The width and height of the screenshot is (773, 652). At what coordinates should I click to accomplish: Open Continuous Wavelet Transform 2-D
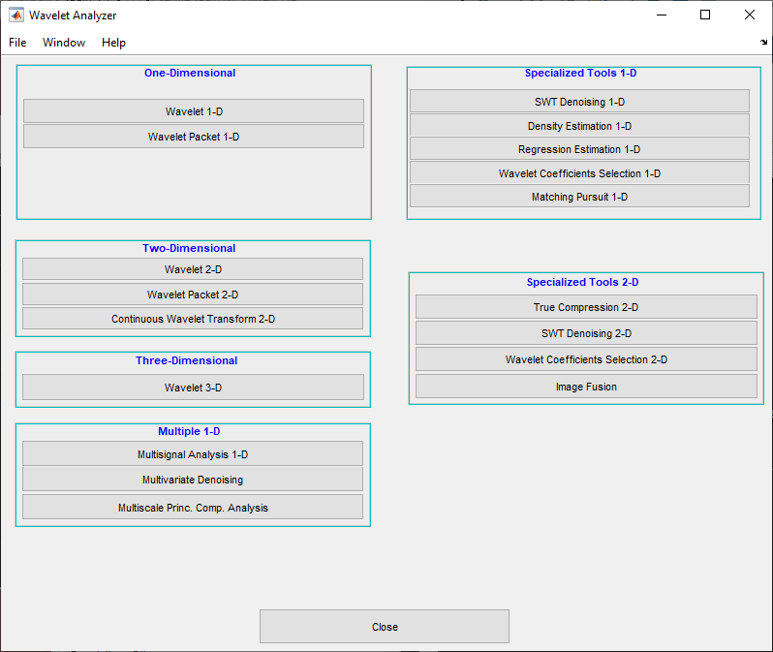193,319
